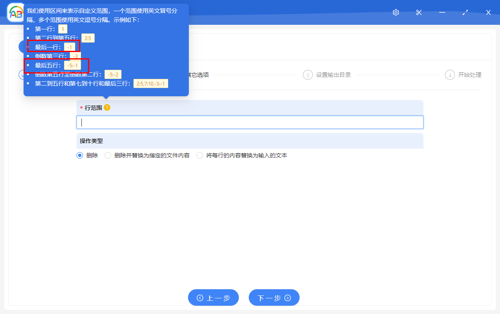Click the 2:5 example range chip
Viewport: 500px width, 314px height.
click(88, 38)
